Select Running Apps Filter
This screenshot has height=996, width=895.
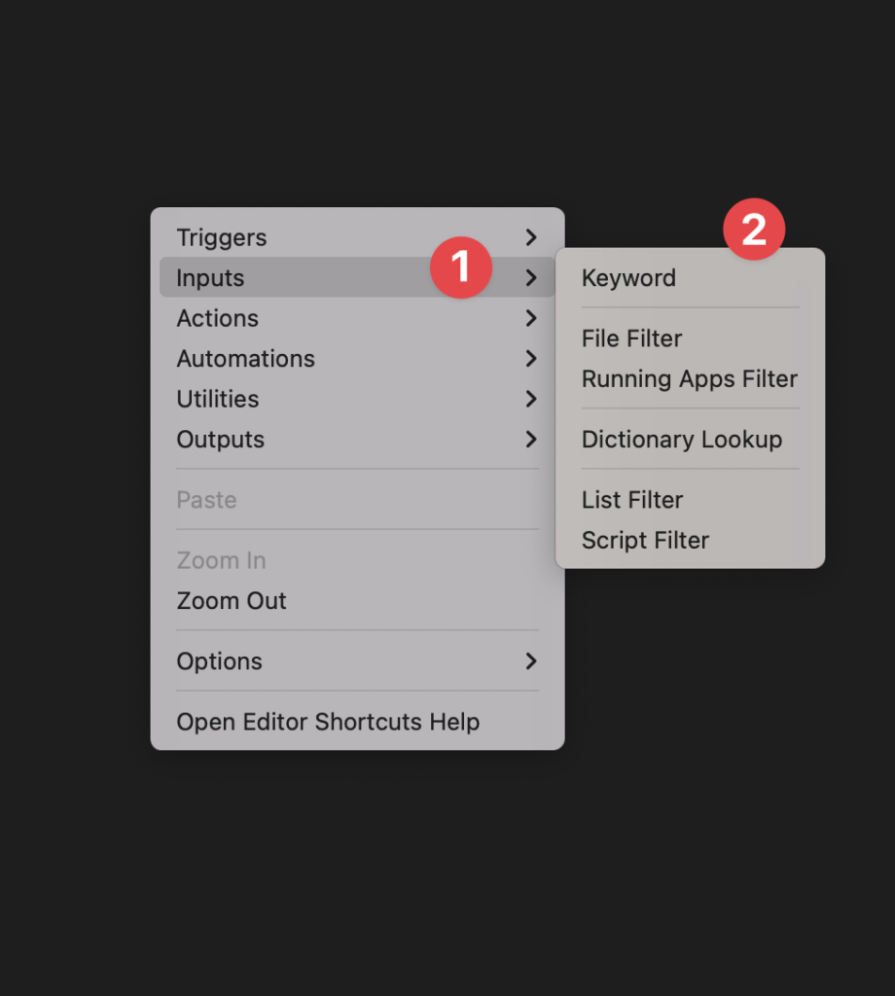click(690, 379)
